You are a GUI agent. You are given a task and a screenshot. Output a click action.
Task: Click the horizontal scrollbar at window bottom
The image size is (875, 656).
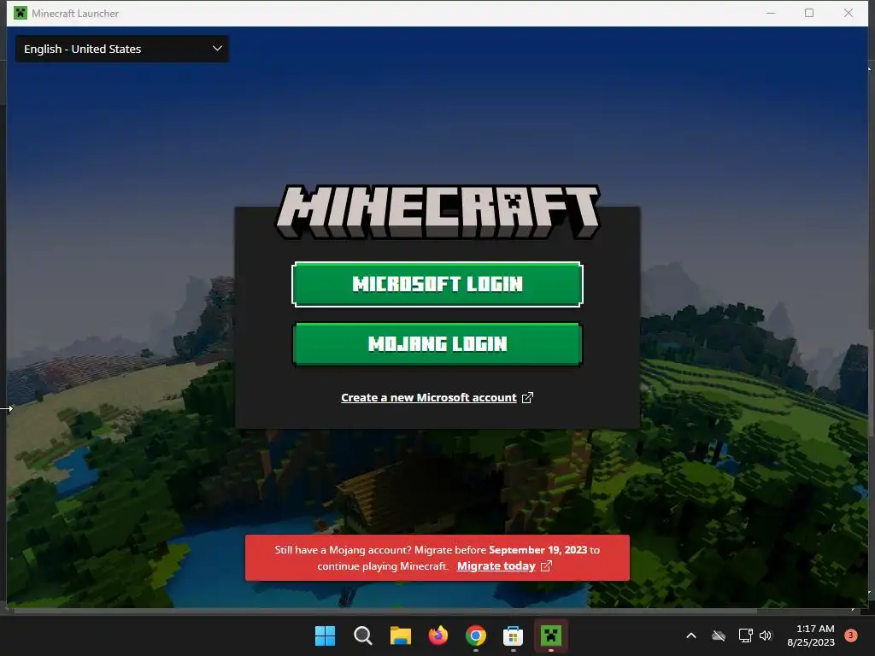[385, 611]
